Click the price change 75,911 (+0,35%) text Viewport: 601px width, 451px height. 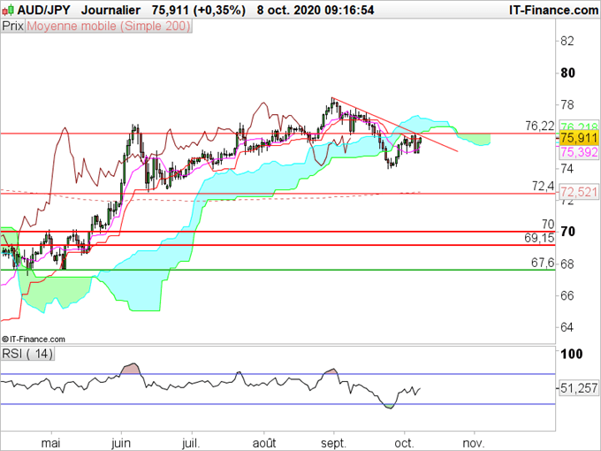[x=198, y=10]
